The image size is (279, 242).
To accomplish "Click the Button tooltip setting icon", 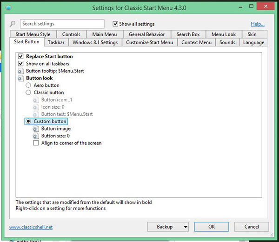I will coord(20,71).
